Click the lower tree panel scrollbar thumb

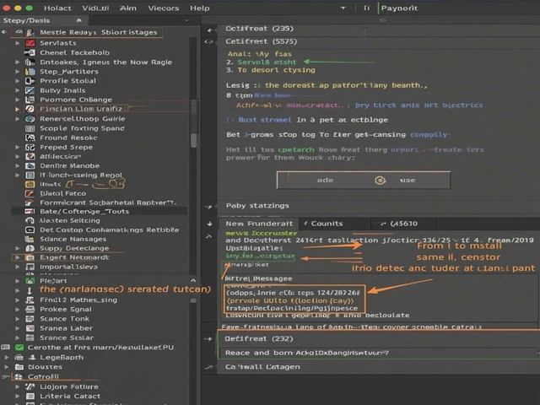(x=193, y=300)
